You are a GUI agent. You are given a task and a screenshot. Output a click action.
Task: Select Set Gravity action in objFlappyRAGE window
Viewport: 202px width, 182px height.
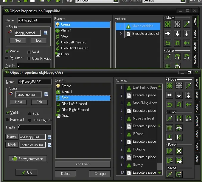click(x=189, y=95)
